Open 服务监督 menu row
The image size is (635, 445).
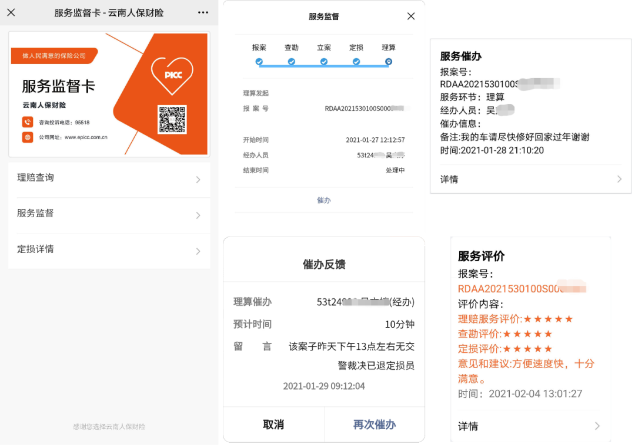tap(109, 215)
